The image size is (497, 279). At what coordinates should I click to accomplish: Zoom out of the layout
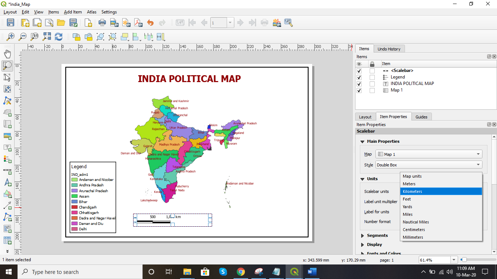coord(23,37)
